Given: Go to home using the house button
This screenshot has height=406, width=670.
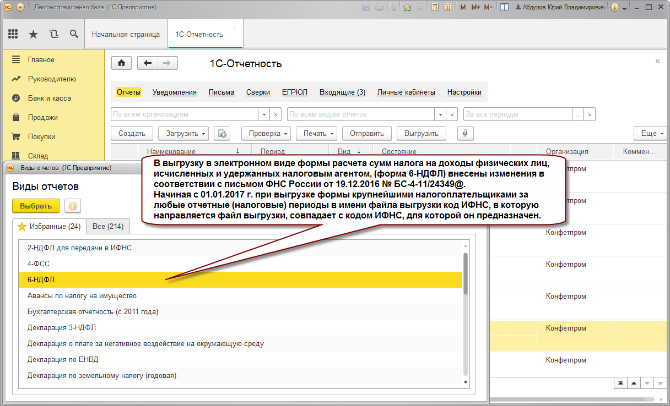Looking at the screenshot, I should [121, 63].
